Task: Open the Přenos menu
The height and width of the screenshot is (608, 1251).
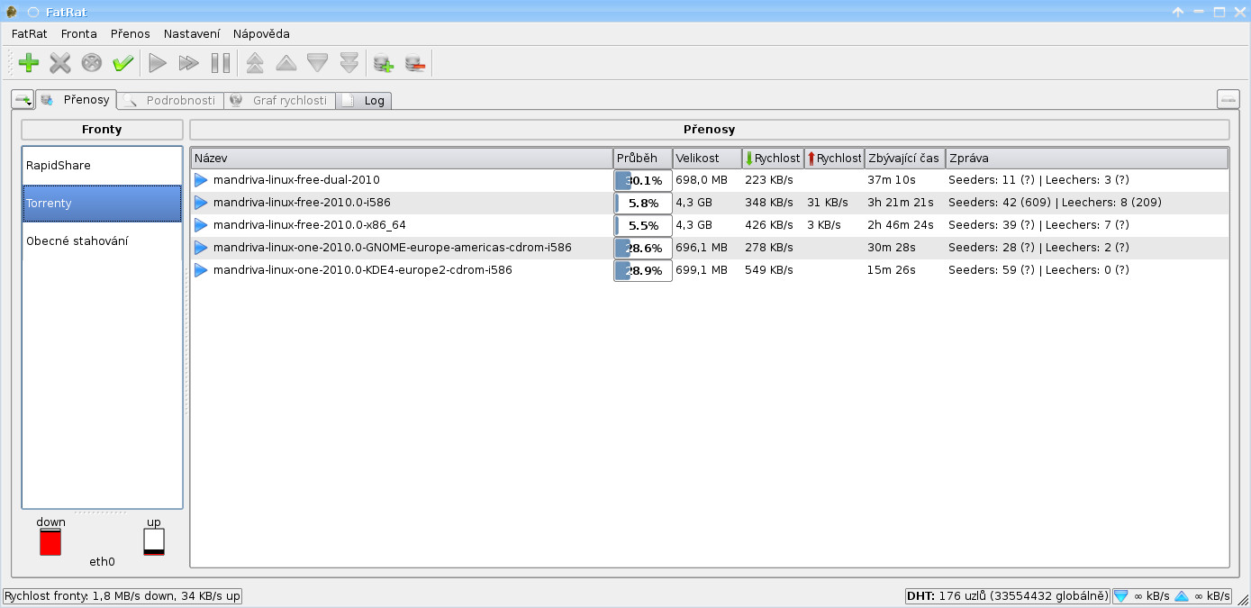Action: pyautogui.click(x=131, y=33)
